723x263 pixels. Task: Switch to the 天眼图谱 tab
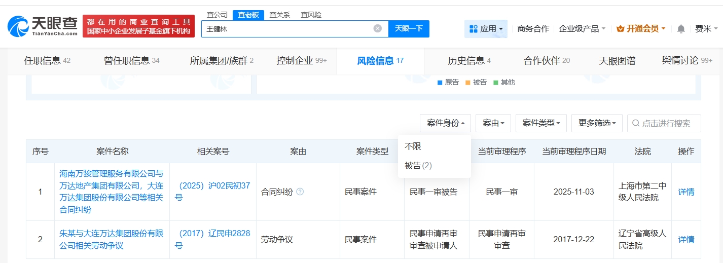tap(617, 61)
